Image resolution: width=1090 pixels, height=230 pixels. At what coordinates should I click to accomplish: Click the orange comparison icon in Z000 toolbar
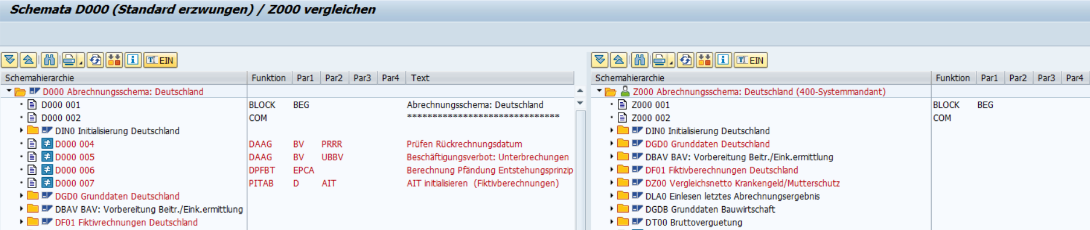(705, 60)
